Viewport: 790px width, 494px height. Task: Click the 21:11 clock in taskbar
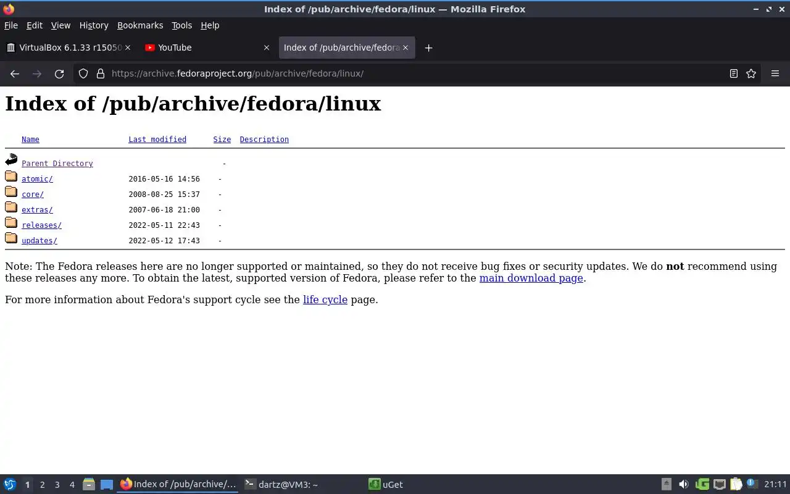pos(776,485)
